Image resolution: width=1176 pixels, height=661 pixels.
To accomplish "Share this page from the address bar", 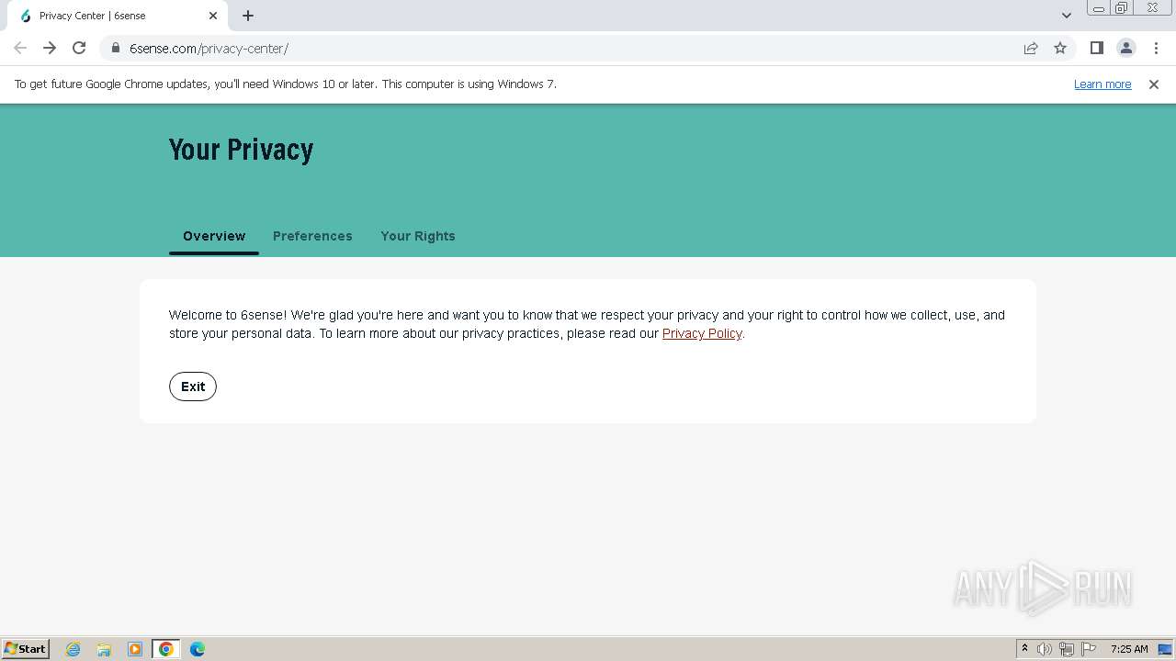I will pos(1031,48).
